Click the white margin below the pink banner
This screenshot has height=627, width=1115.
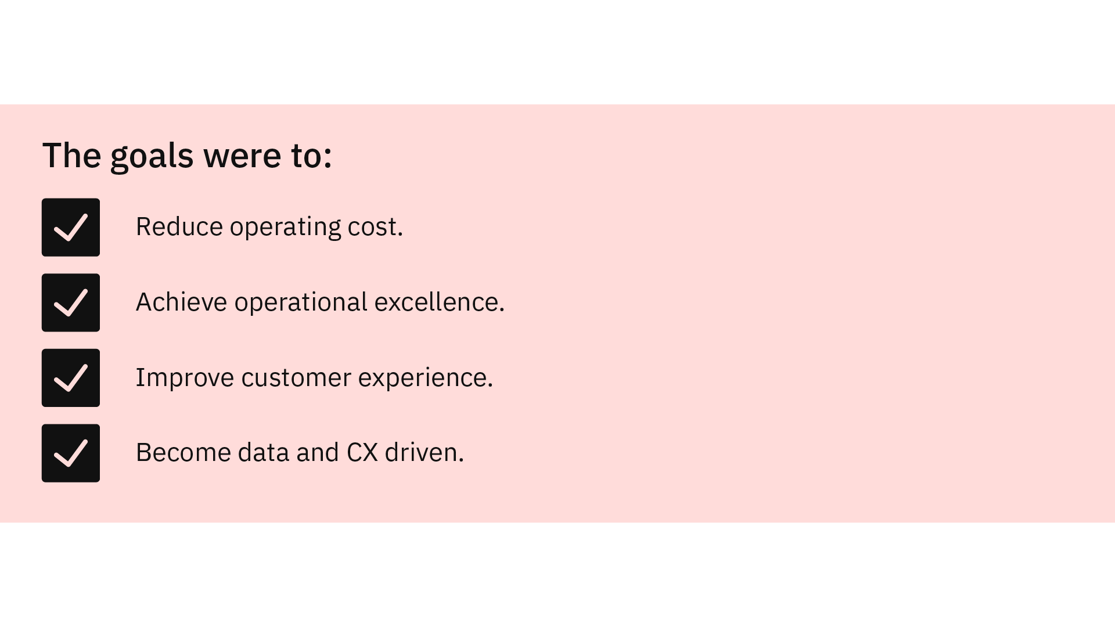click(x=557, y=575)
